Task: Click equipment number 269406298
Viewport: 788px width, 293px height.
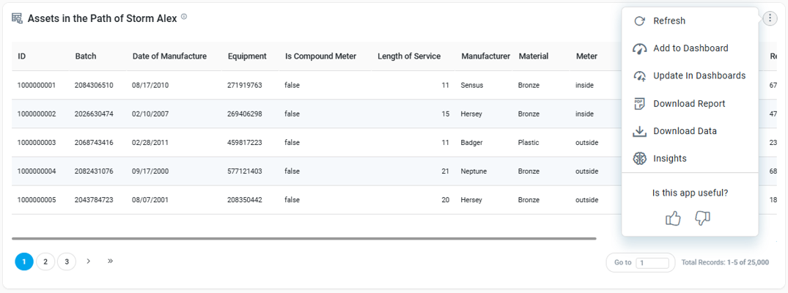Action: pyautogui.click(x=245, y=114)
